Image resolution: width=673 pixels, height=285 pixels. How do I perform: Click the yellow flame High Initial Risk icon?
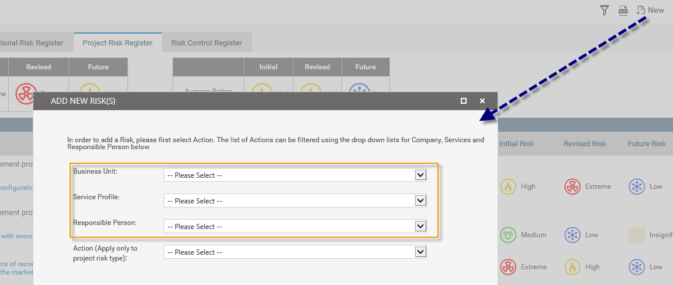[x=508, y=187]
